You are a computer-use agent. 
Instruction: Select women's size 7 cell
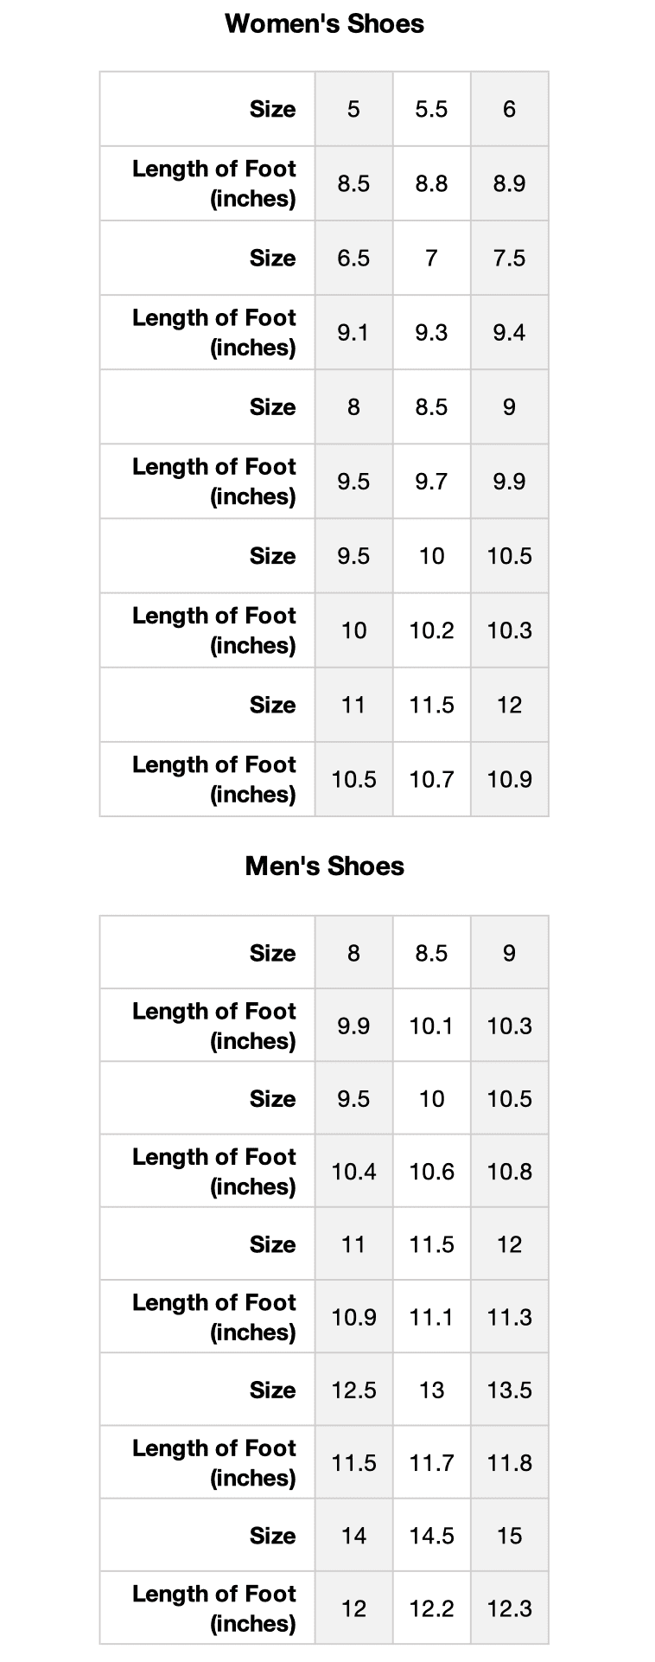pyautogui.click(x=431, y=258)
